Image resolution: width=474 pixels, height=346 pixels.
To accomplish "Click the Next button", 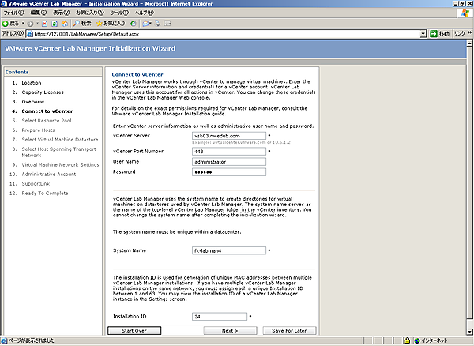I will coord(230,331).
